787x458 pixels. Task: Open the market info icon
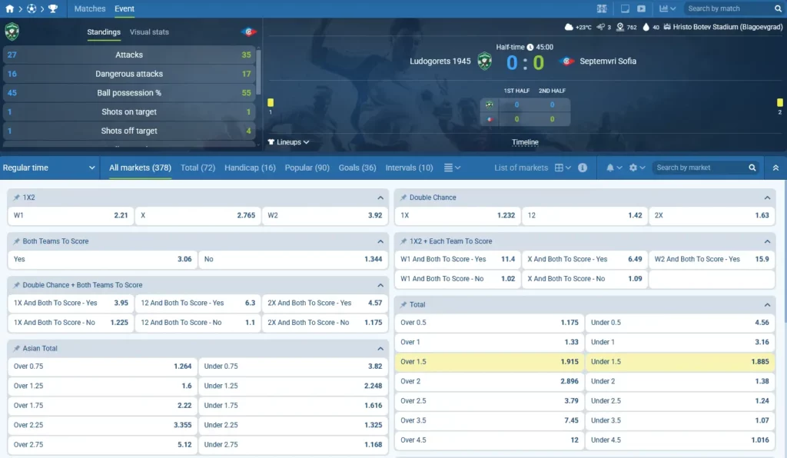point(583,168)
